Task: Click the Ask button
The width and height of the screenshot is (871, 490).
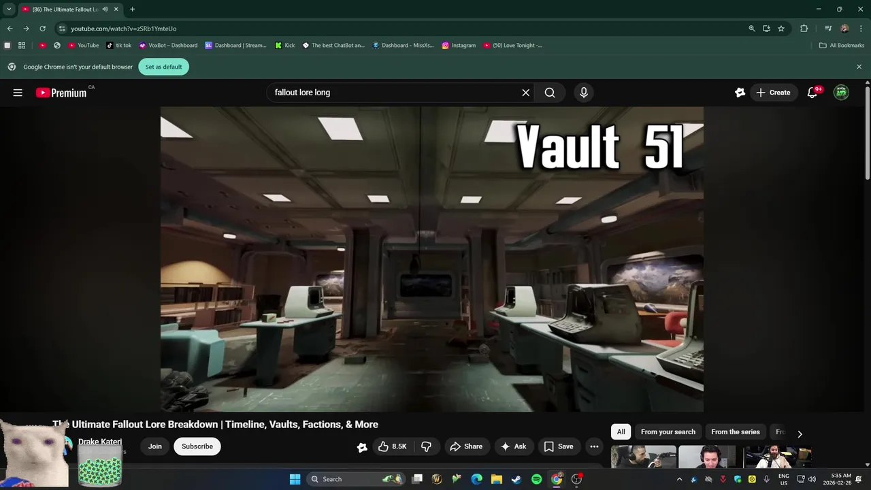Action: coord(514,446)
